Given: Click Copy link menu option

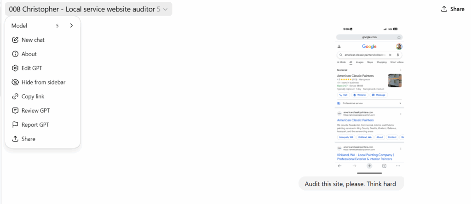Looking at the screenshot, I should (x=33, y=96).
